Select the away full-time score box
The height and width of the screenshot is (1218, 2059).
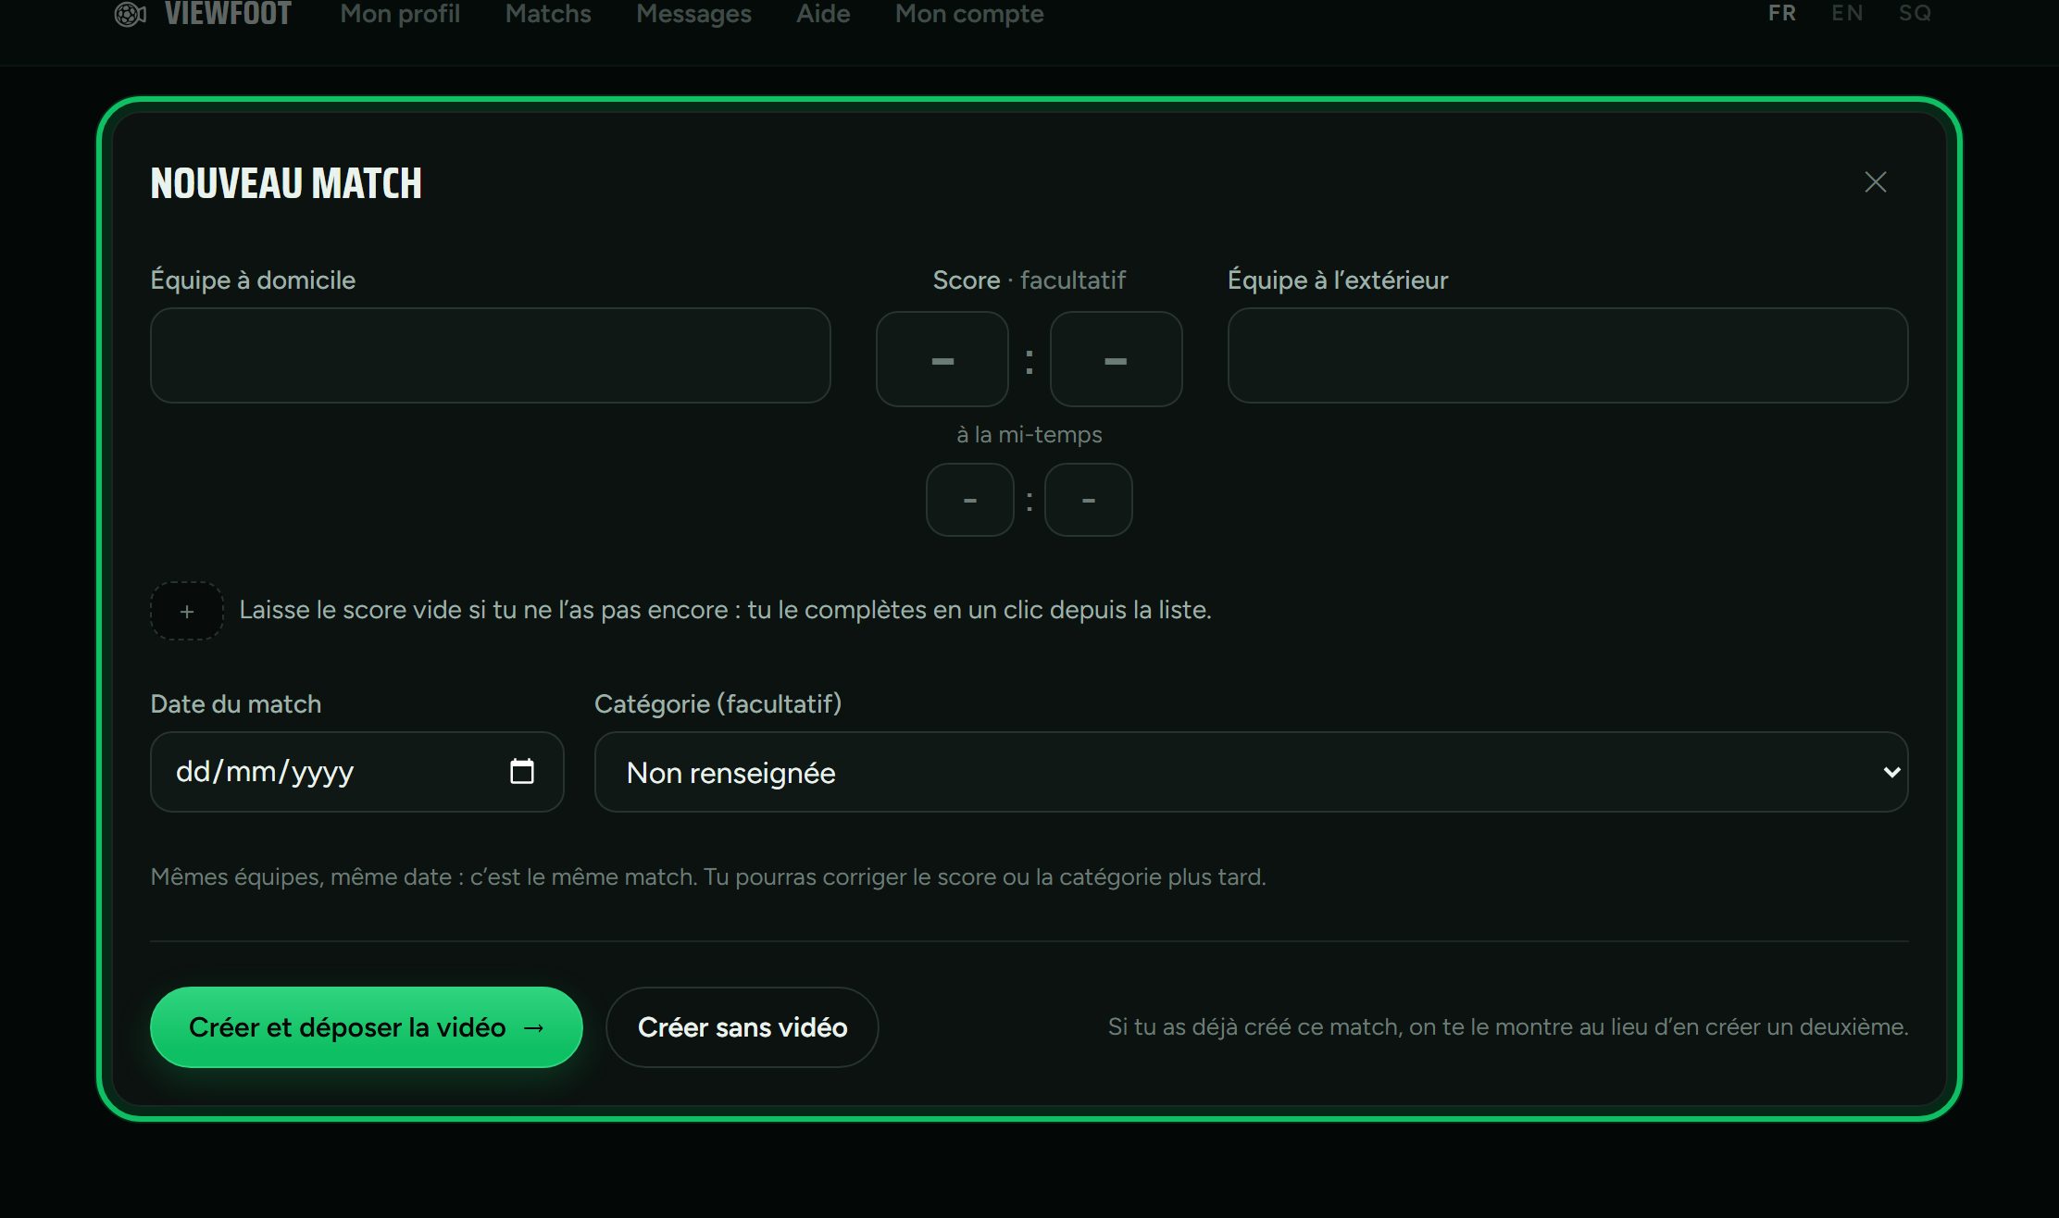(1116, 359)
